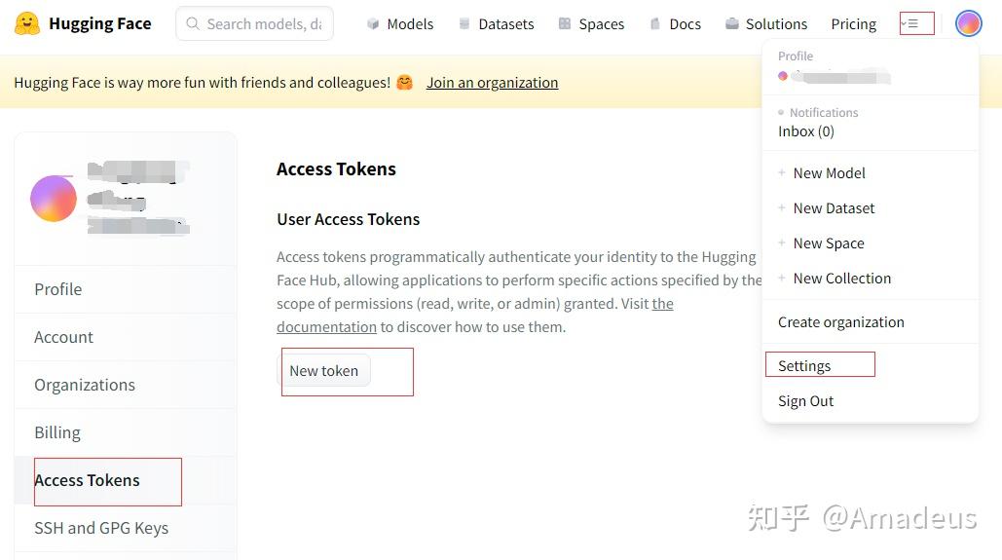Open the Pricing page

click(x=854, y=24)
